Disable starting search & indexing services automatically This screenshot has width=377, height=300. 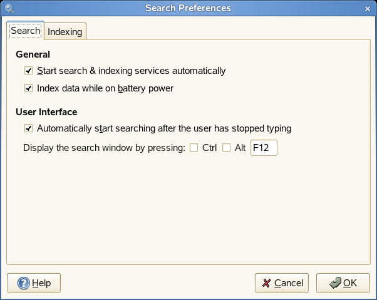(28, 71)
